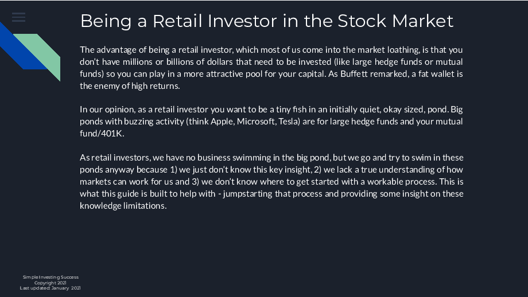Click the word 'jumpstarting' in the last paragraph
The height and width of the screenshot is (297, 528).
[247, 194]
